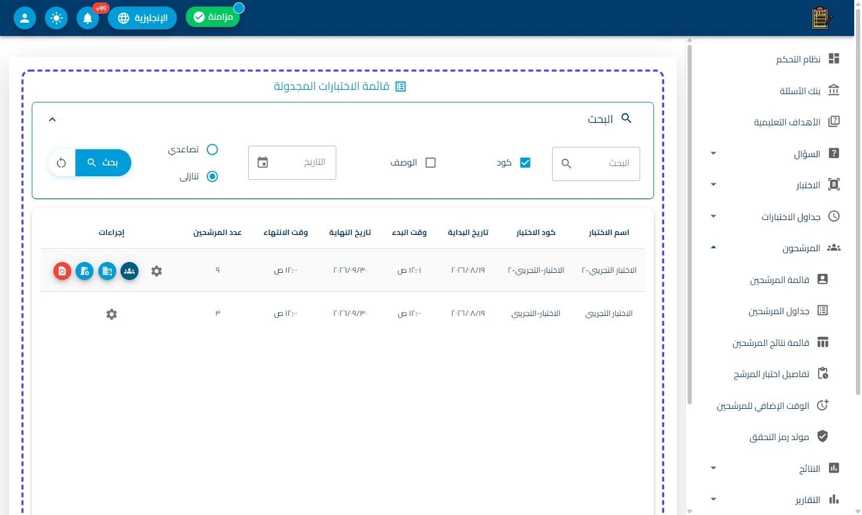Toggle the light/dark theme sun icon

tap(56, 18)
